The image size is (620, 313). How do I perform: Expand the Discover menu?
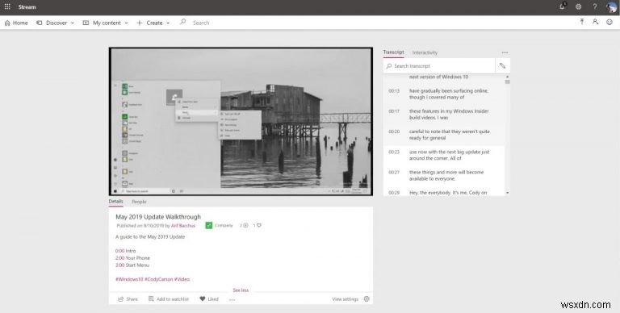(56, 23)
